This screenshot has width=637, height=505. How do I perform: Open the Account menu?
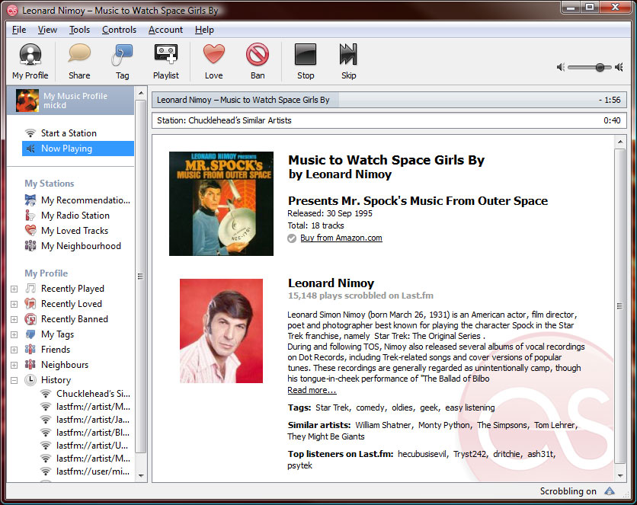tap(165, 30)
